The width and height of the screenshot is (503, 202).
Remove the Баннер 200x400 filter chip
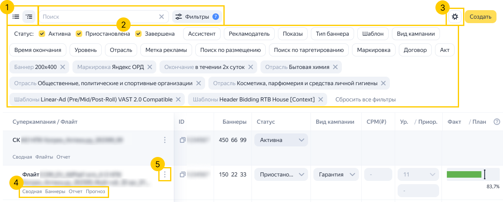click(x=62, y=67)
